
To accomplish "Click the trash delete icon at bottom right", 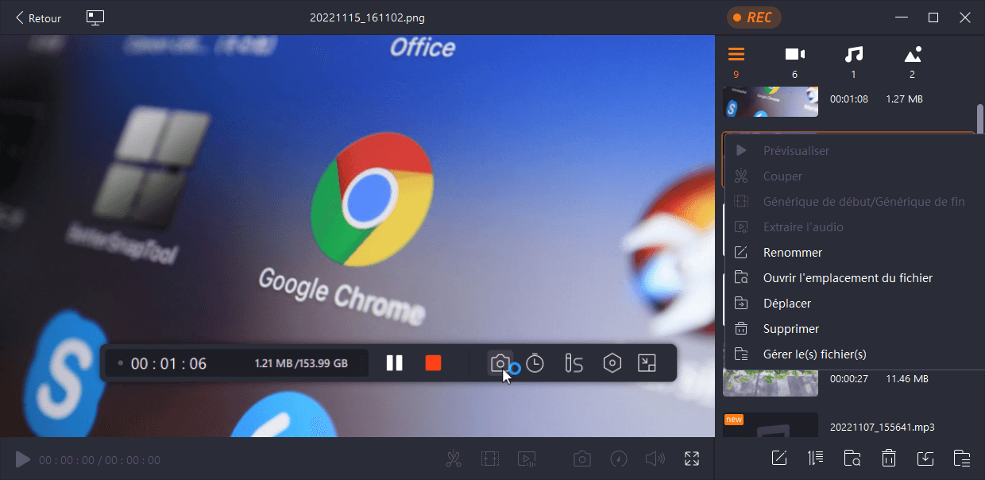I will (x=889, y=458).
